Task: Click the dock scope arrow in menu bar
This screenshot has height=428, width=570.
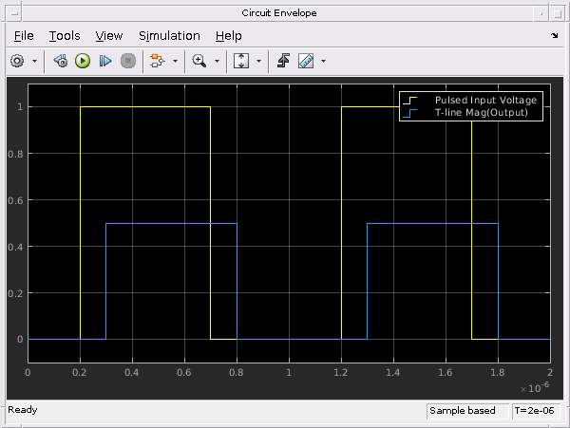Action: 555,35
